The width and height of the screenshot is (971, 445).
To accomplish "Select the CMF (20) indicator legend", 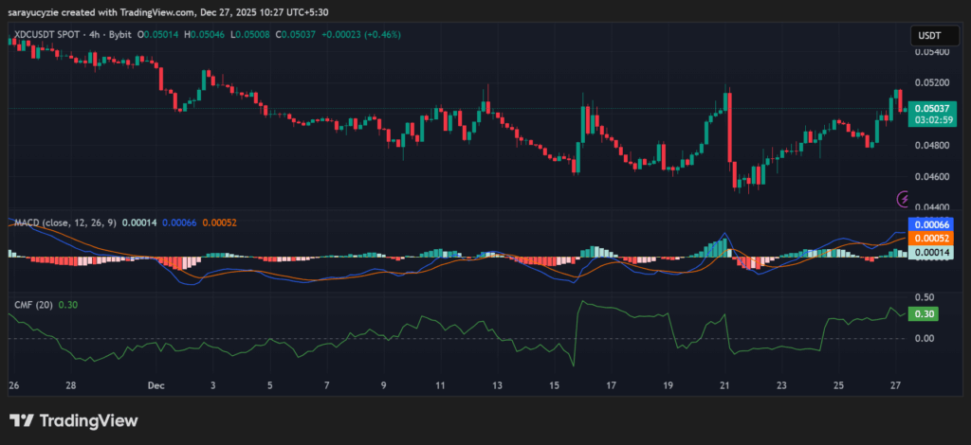I will point(31,304).
